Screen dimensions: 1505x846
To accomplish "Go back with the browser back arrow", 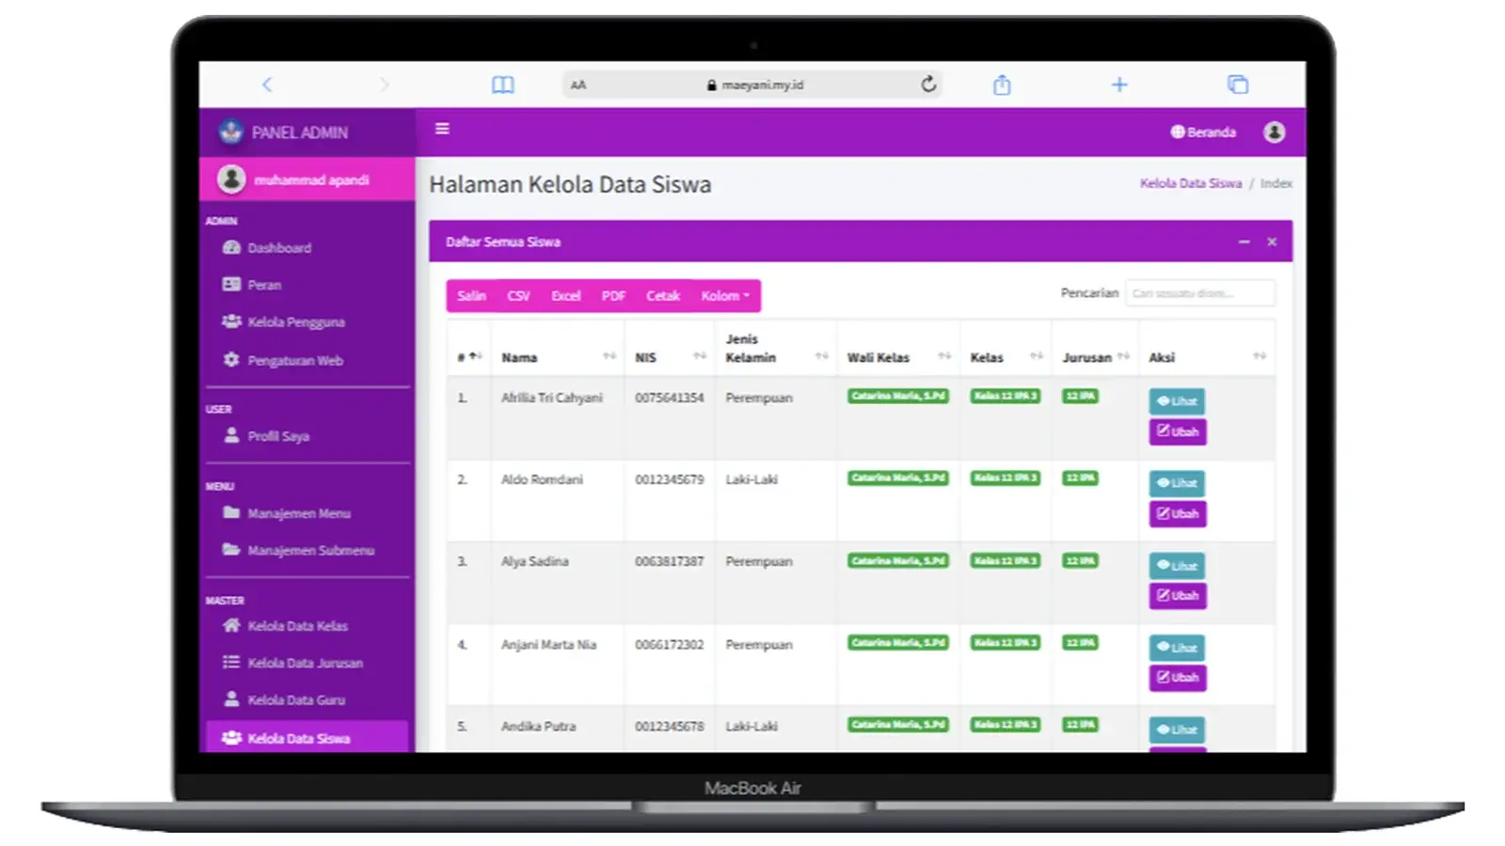I will click(x=267, y=85).
